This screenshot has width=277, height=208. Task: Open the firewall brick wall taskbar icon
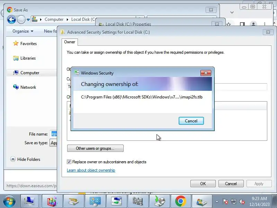click(x=138, y=201)
